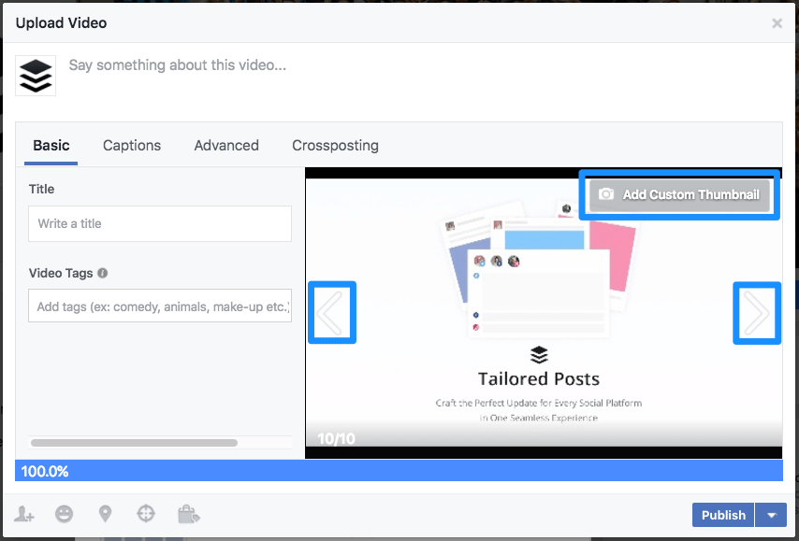Open the Publish dropdown arrow

771,515
